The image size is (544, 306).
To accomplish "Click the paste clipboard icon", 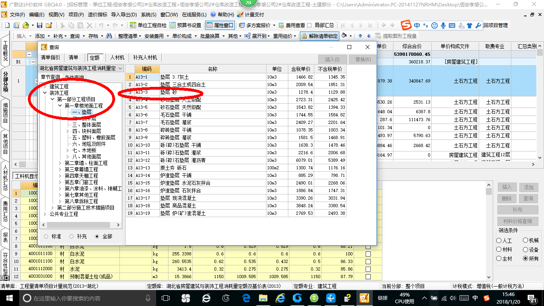I will (80, 25).
